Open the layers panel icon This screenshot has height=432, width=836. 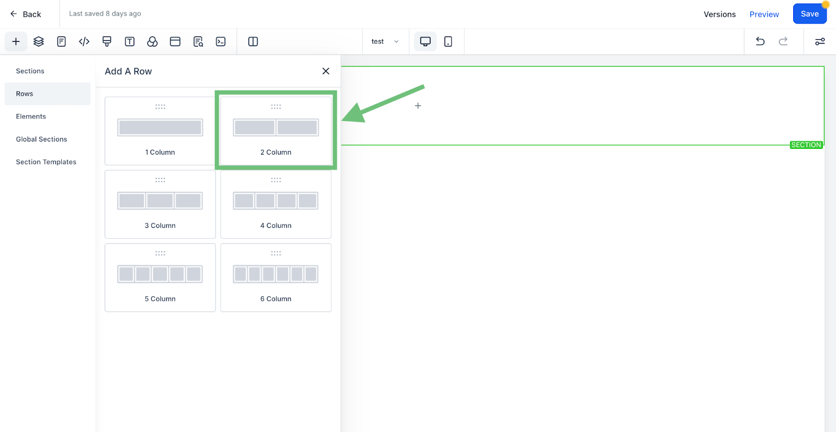[x=39, y=42]
